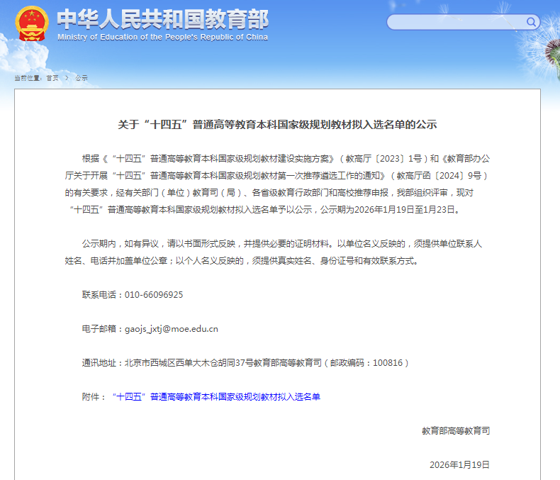This screenshot has height=480, width=560.
Task: Go to 首页 in the breadcrumb
Action: click(x=52, y=78)
